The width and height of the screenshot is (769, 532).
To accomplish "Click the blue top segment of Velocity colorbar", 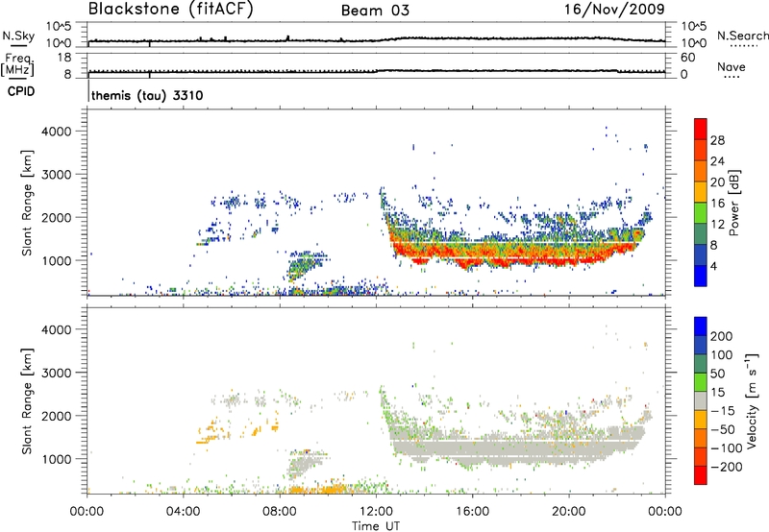I will (701, 329).
